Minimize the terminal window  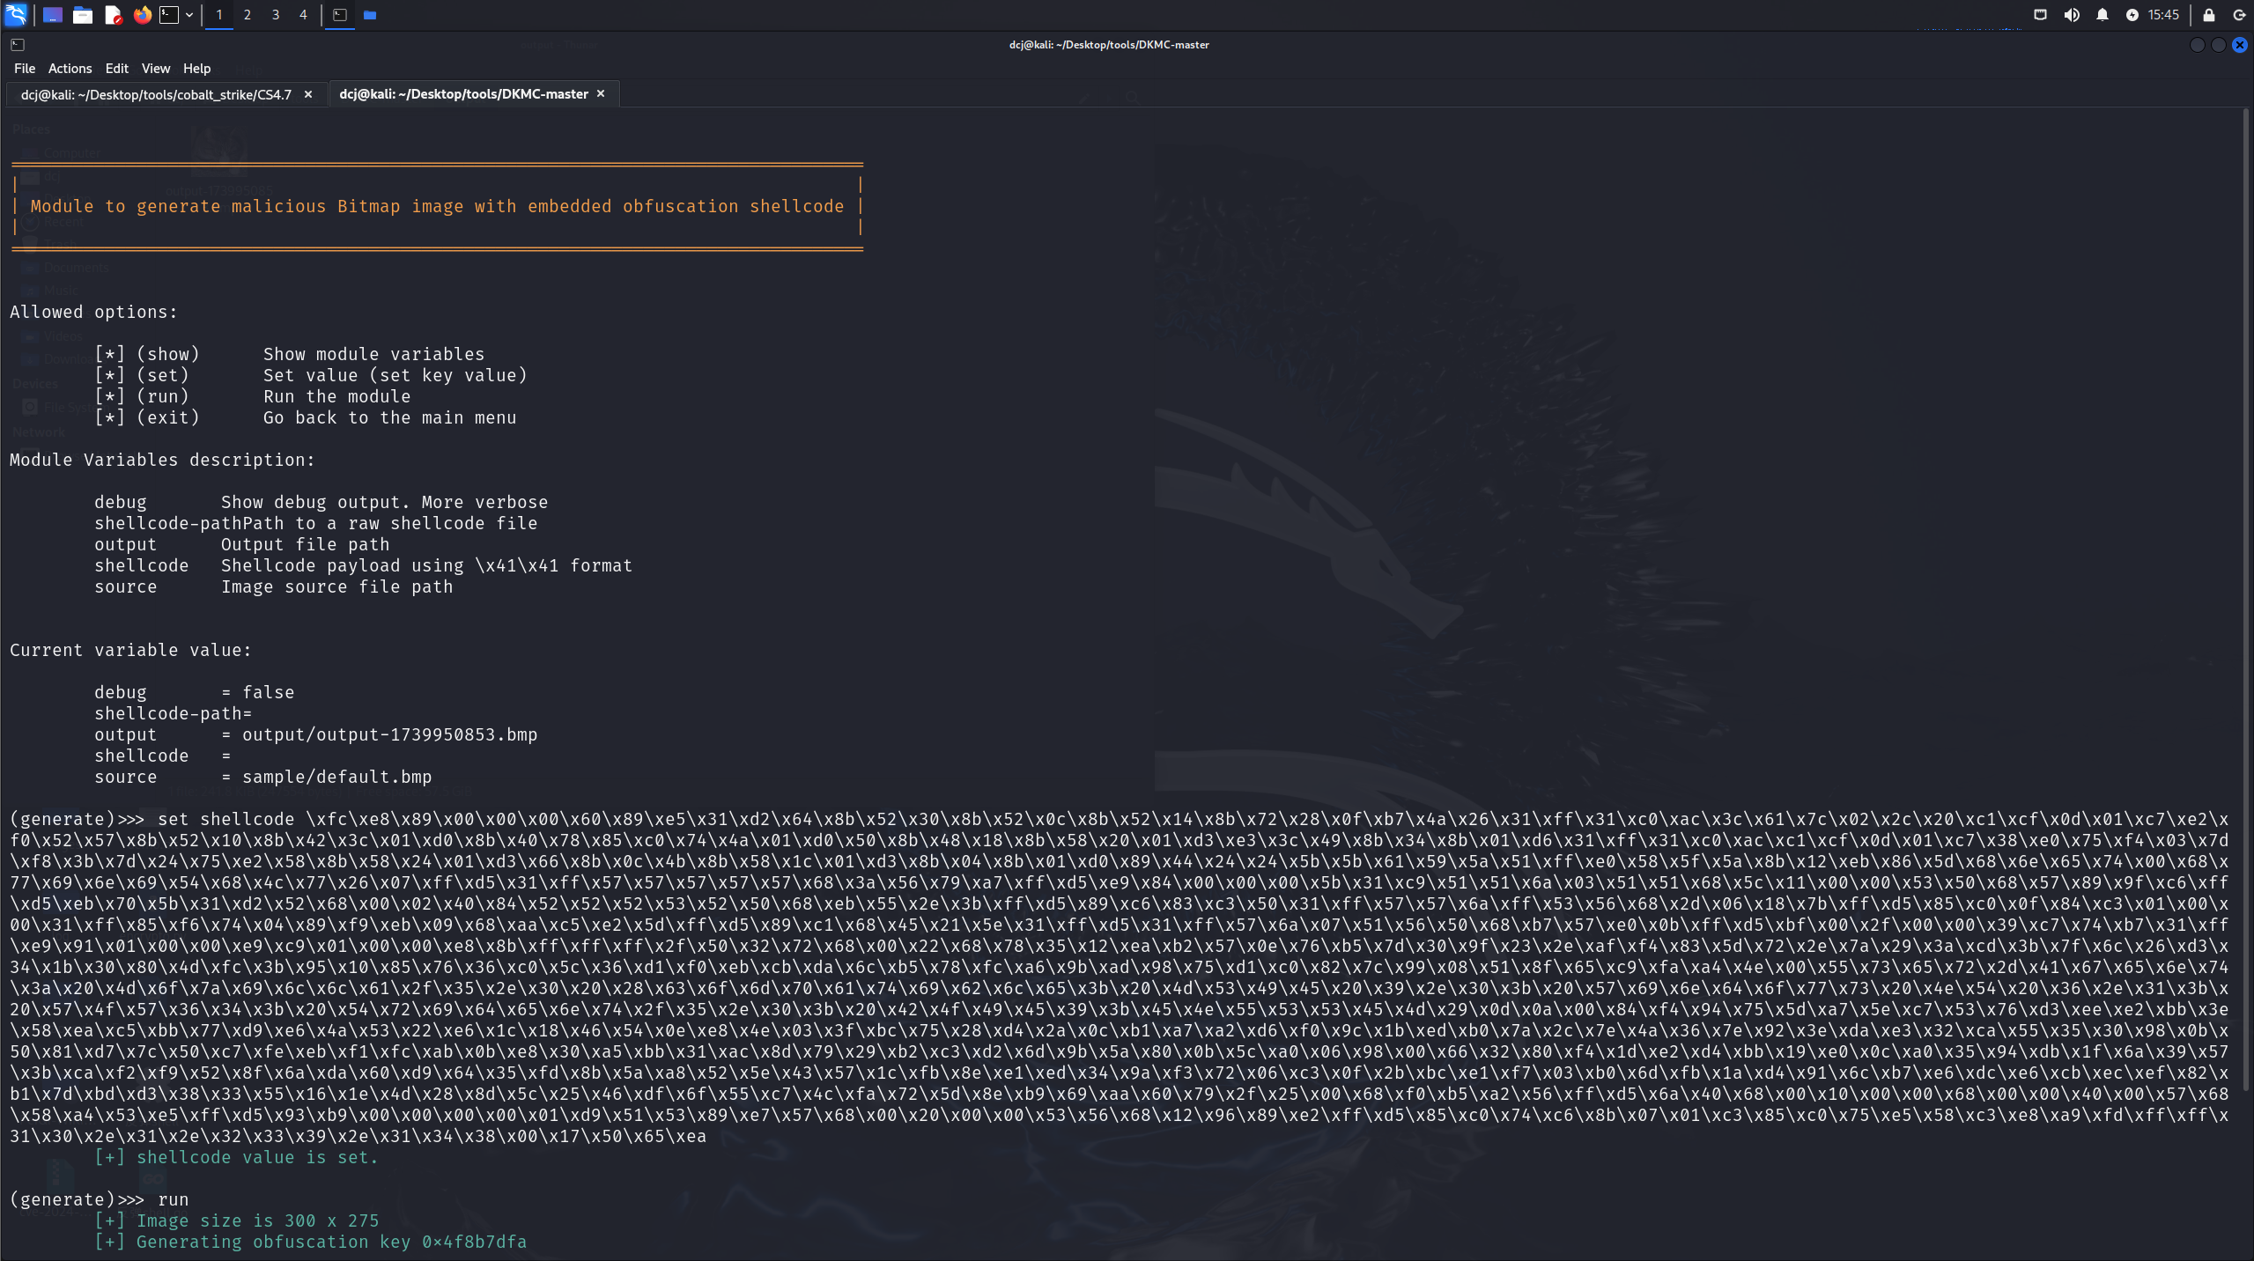pyautogui.click(x=2197, y=45)
